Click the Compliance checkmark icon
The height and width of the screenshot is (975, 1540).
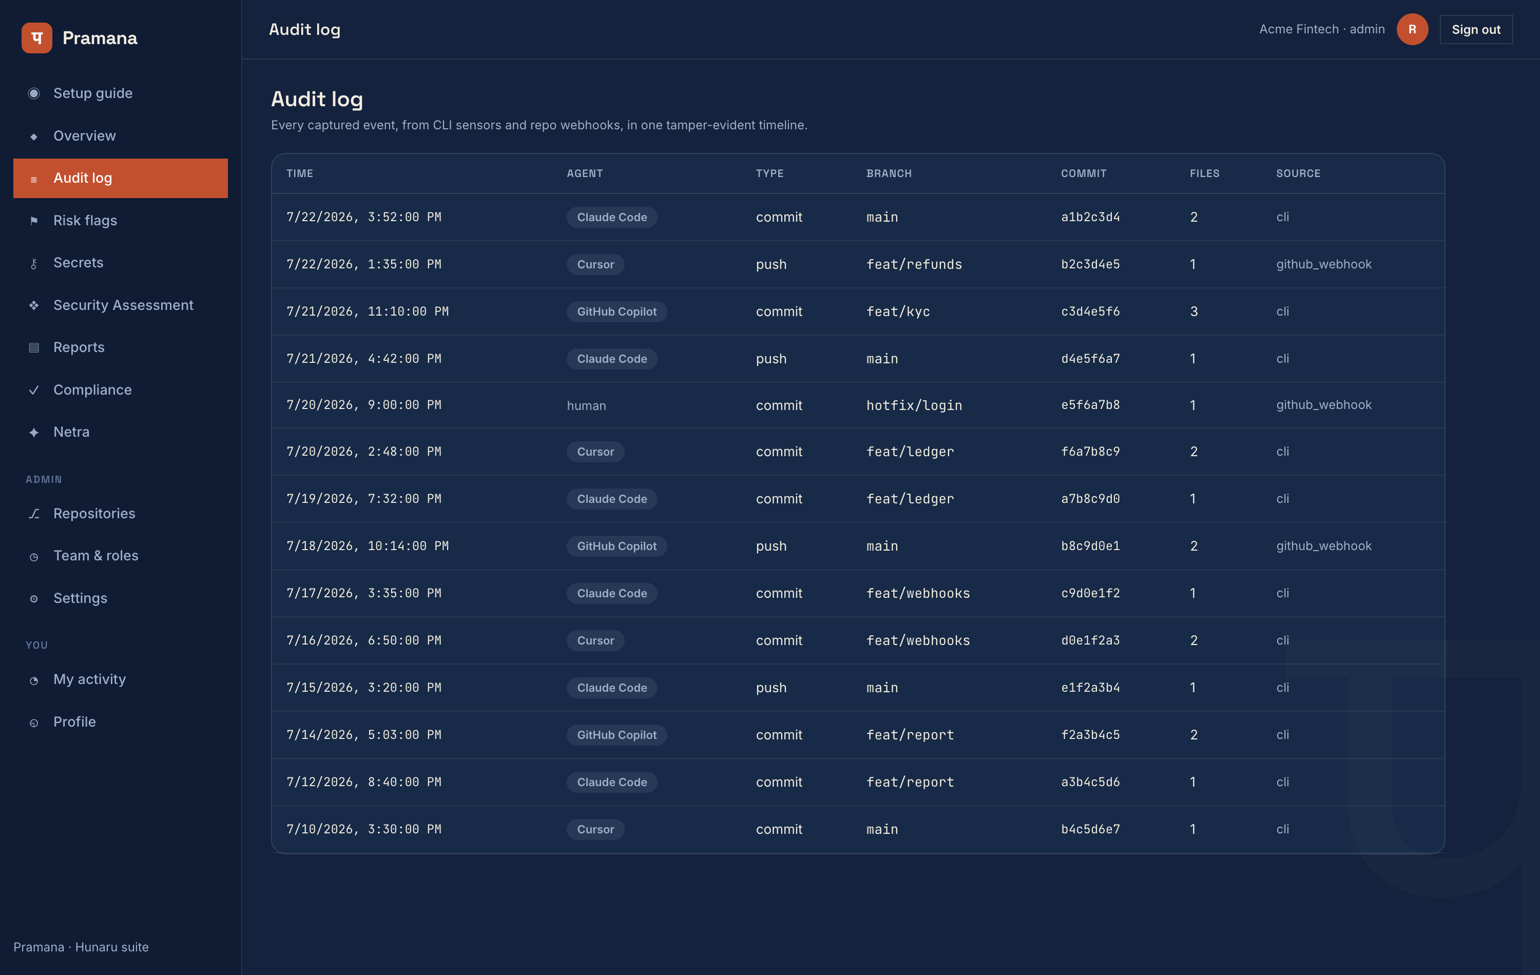(x=34, y=390)
